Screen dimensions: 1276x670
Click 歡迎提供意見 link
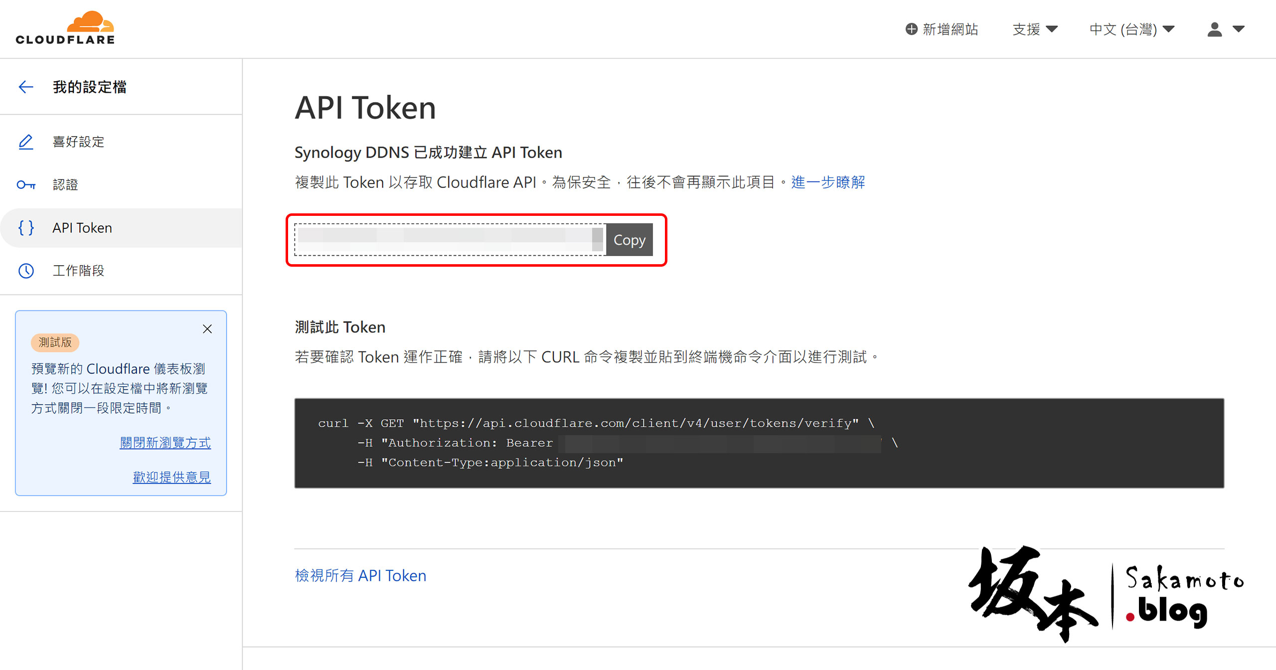(171, 477)
